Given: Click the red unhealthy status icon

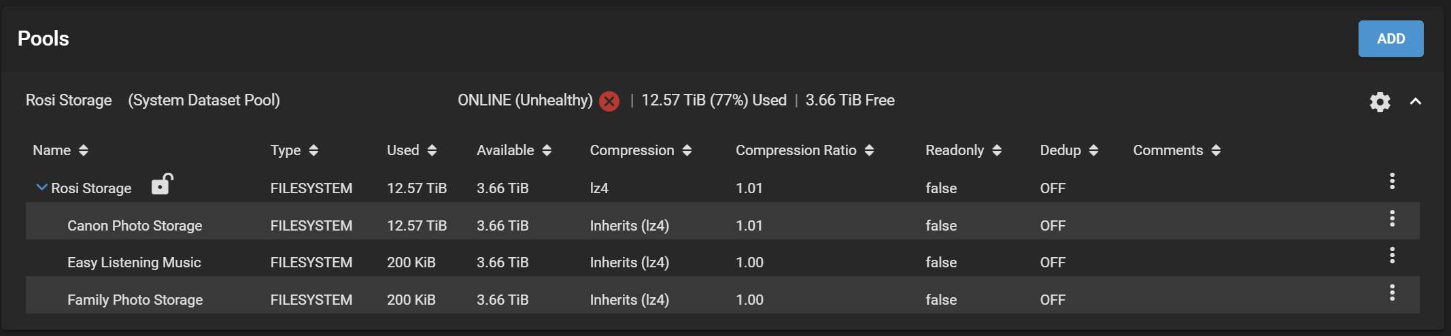Looking at the screenshot, I should pyautogui.click(x=609, y=101).
